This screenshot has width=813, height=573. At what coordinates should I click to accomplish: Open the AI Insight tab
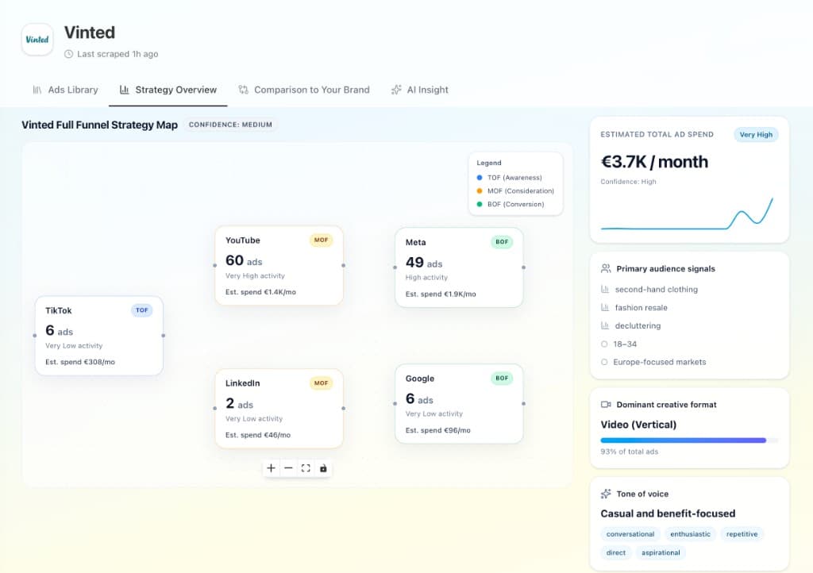pos(419,90)
